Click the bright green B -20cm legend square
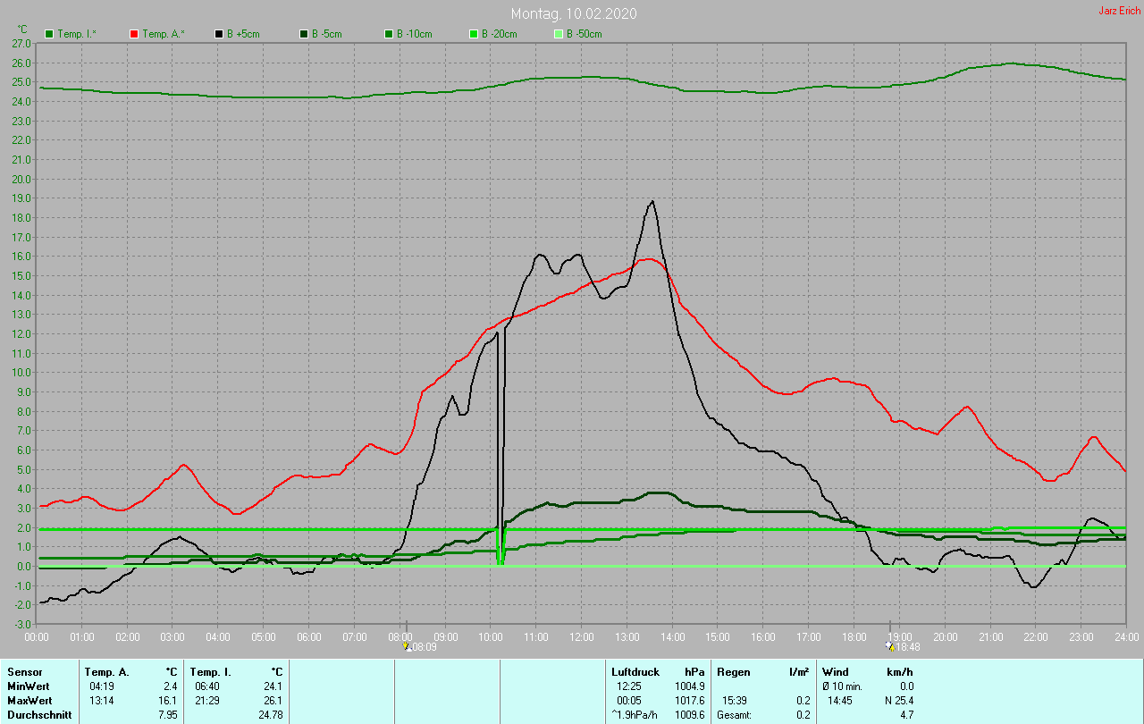This screenshot has width=1144, height=724. (x=474, y=34)
